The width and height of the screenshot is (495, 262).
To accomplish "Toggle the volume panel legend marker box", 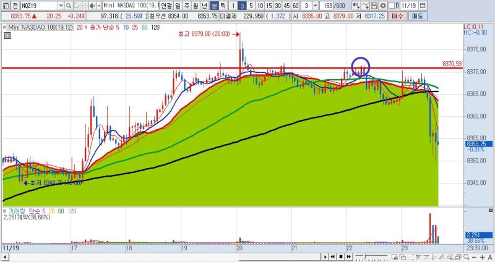I will tap(4, 211).
